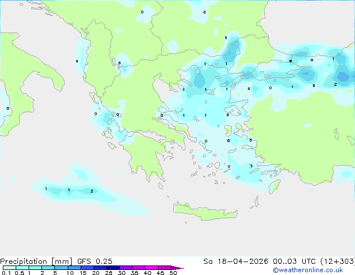
Task: Click the 'Precipitation [mm]' title text
Action: [x=36, y=262]
